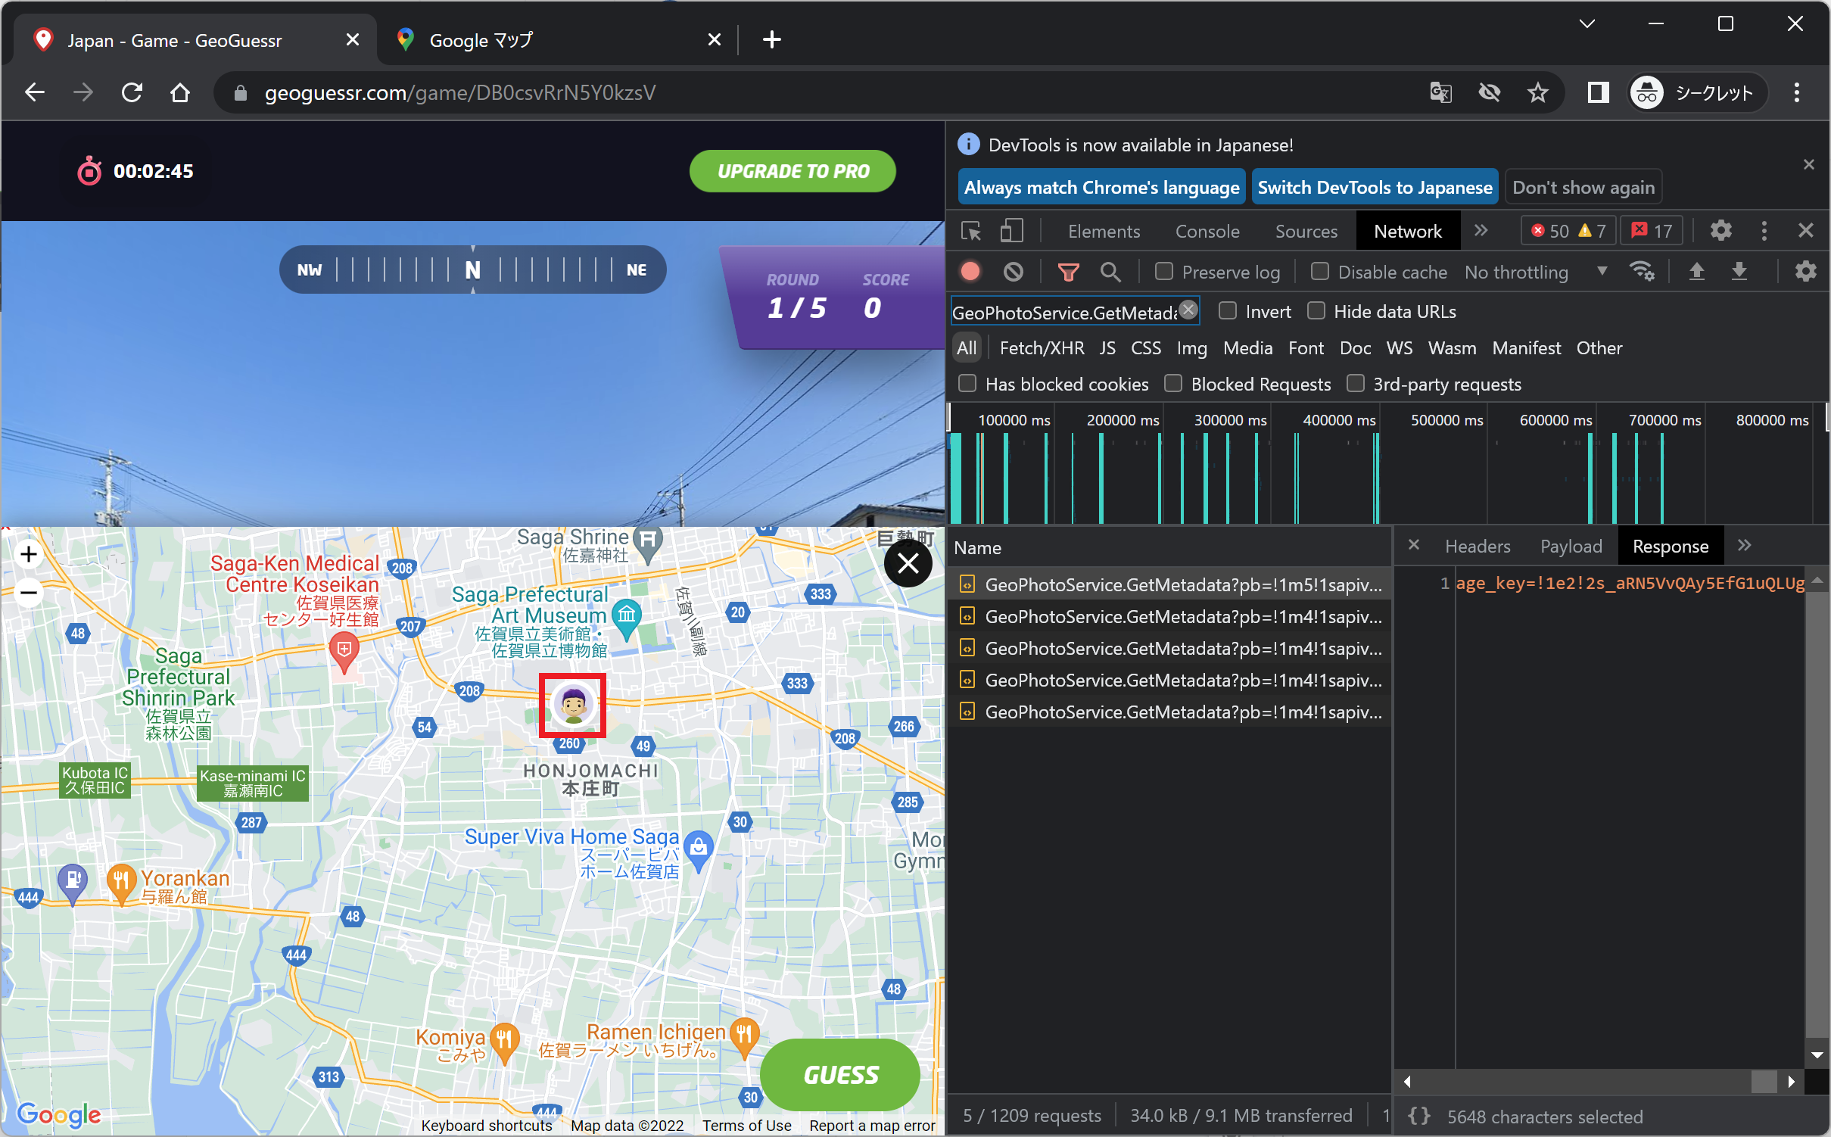The width and height of the screenshot is (1831, 1137).
Task: Toggle the device emulation toolbar
Action: (1011, 231)
